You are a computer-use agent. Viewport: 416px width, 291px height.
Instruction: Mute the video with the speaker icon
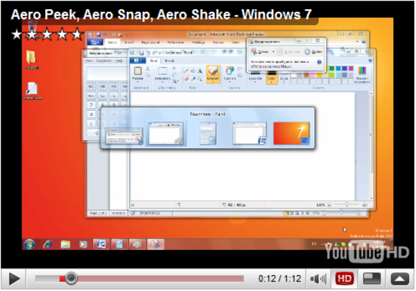318,279
